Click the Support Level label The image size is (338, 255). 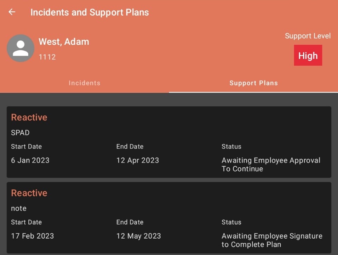(308, 36)
